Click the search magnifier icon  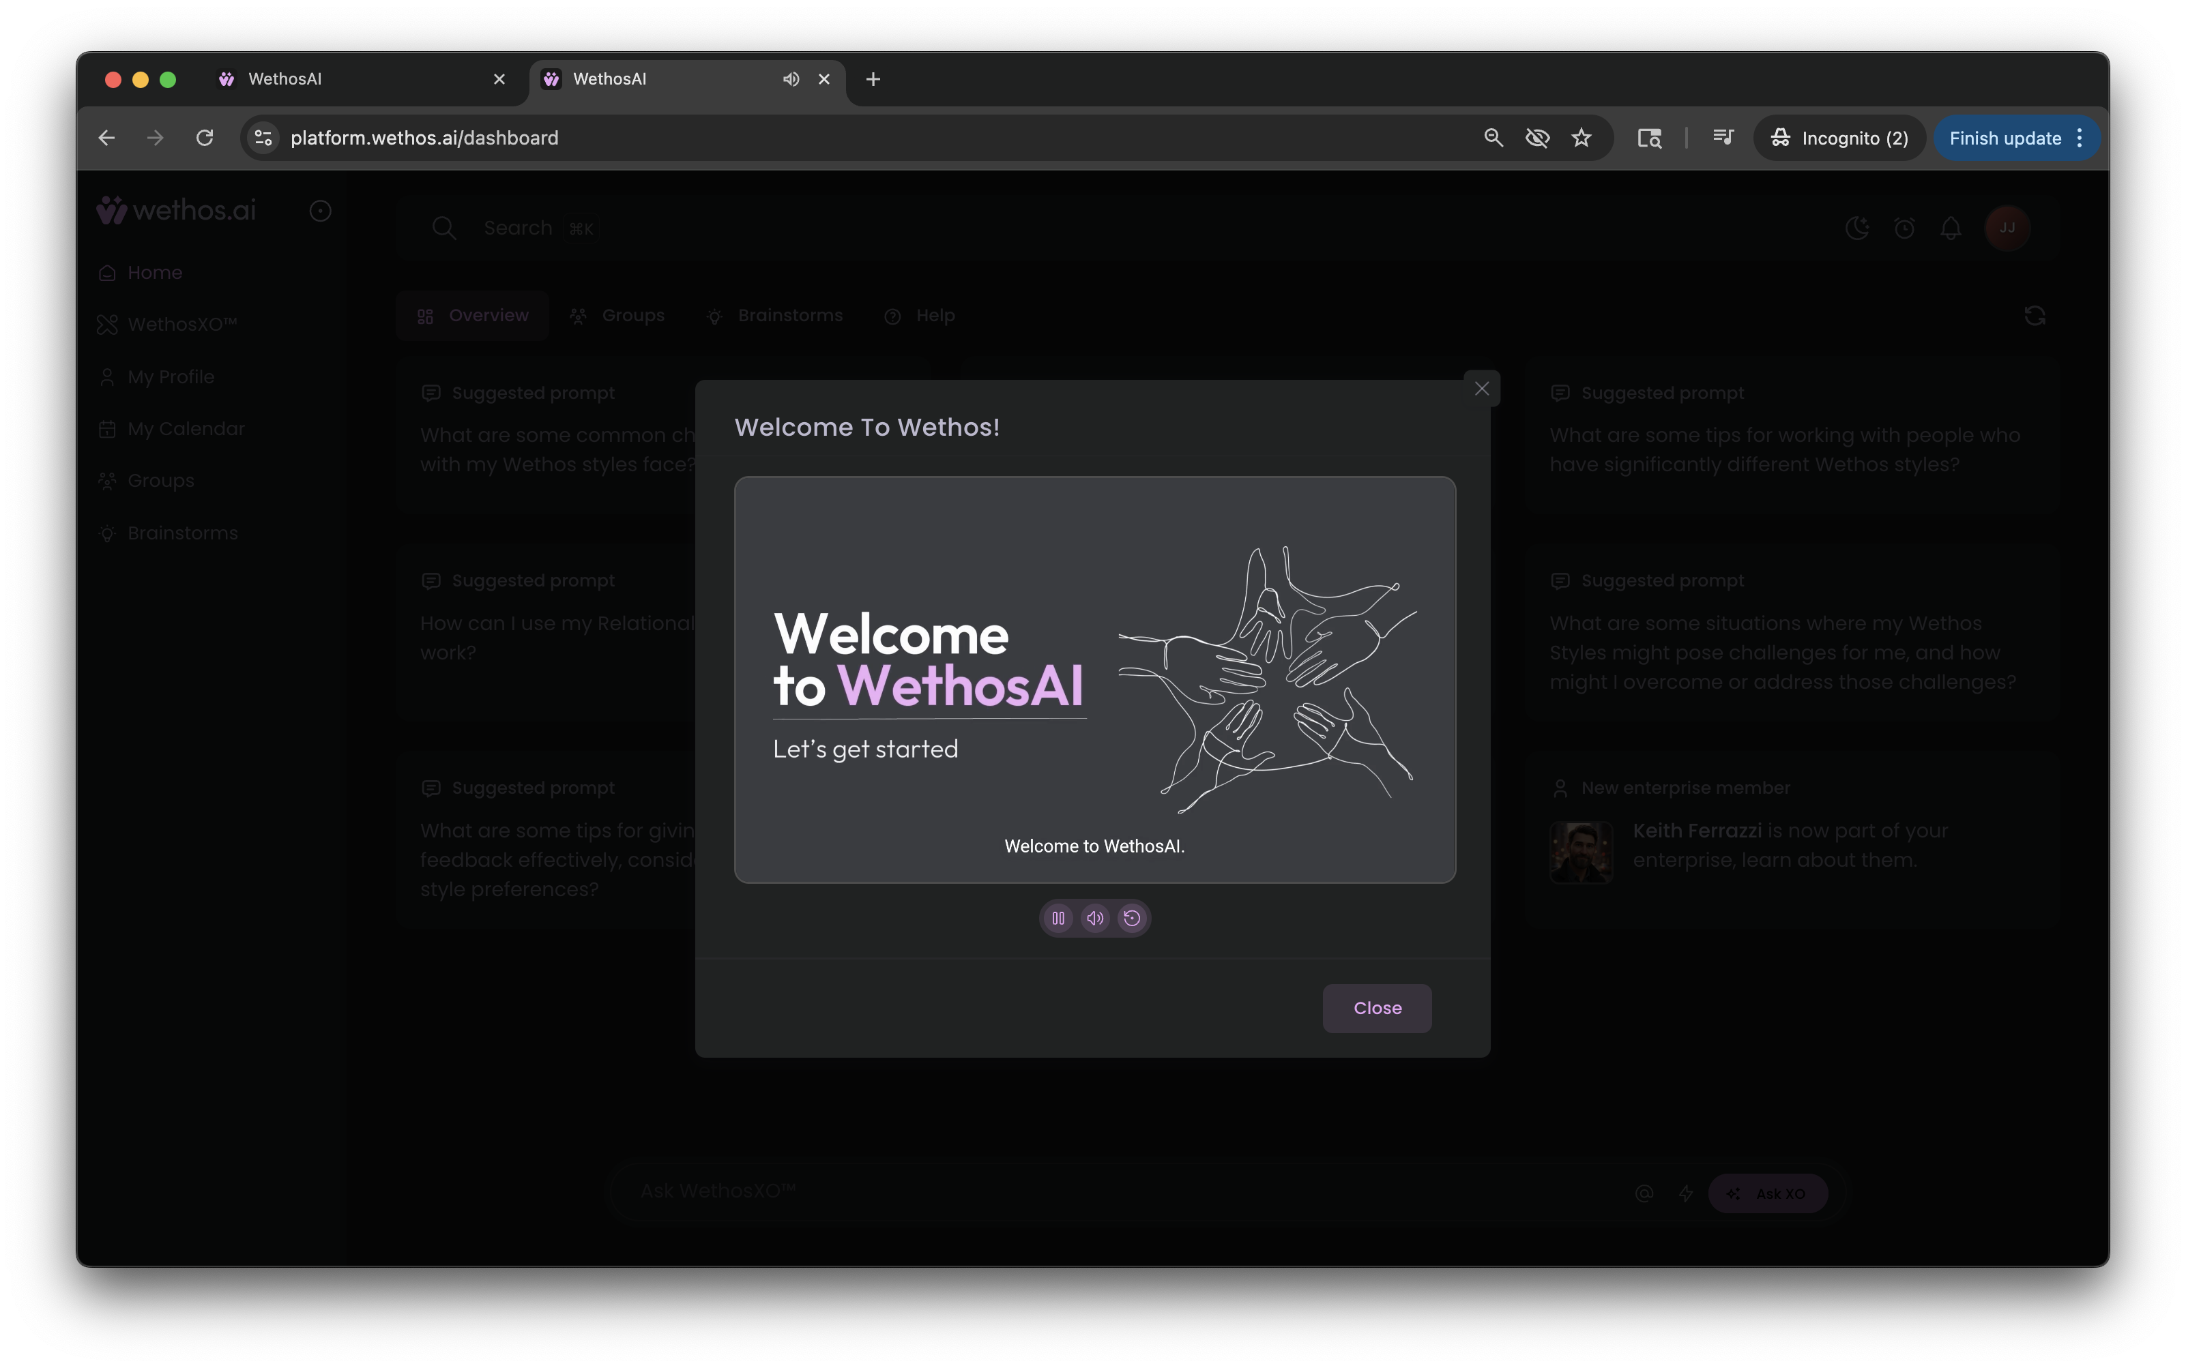point(443,228)
